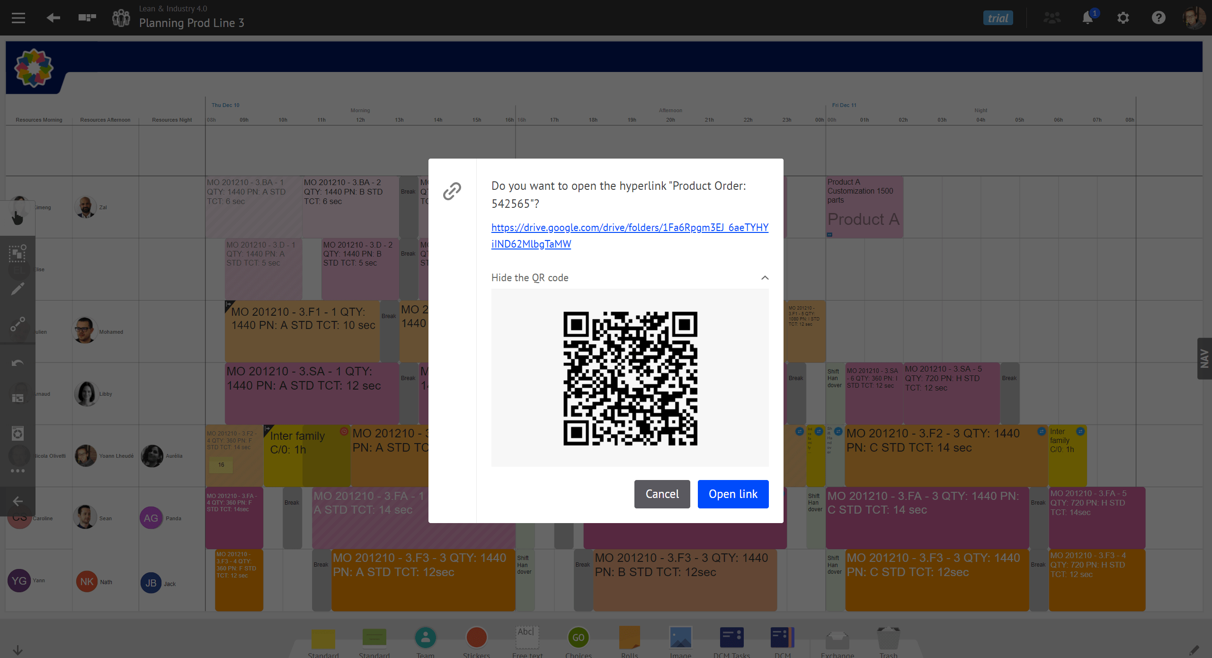Select MO 201210 - 3.F1 - 1 card
Viewport: 1212px width, 658px height.
pyautogui.click(x=302, y=331)
